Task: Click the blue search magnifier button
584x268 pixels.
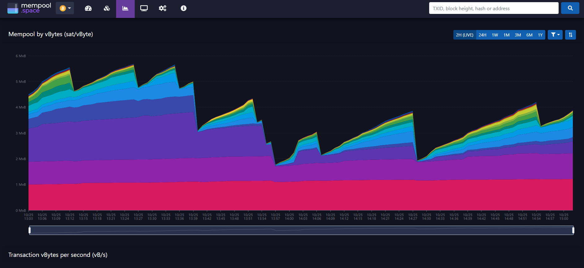Action: tap(570, 8)
